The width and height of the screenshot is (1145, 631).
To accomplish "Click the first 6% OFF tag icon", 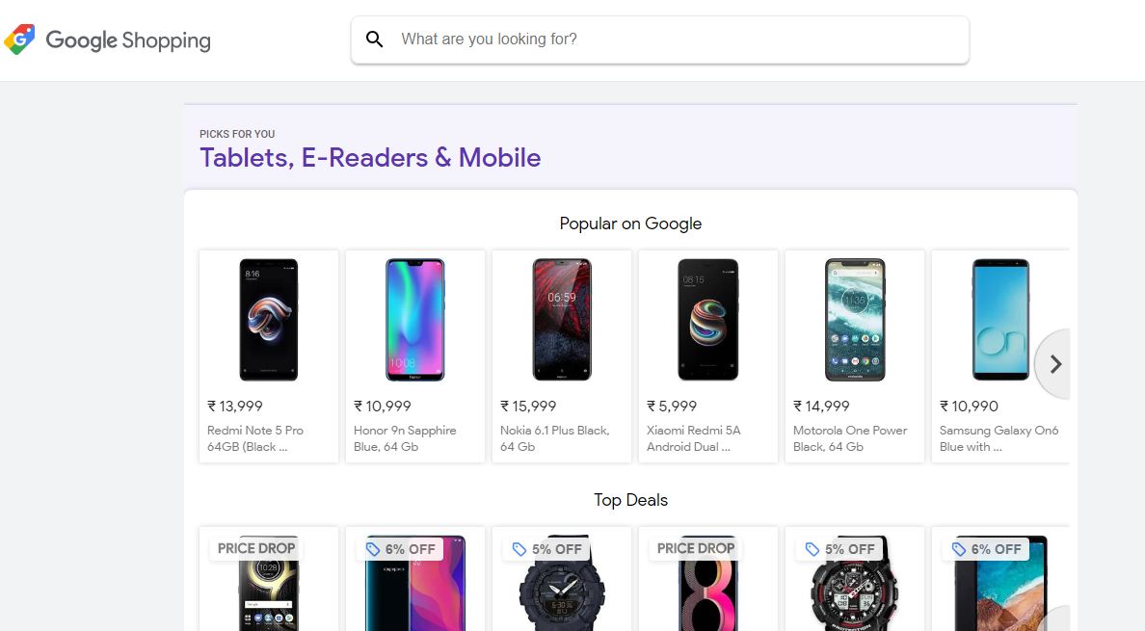I will [x=373, y=549].
